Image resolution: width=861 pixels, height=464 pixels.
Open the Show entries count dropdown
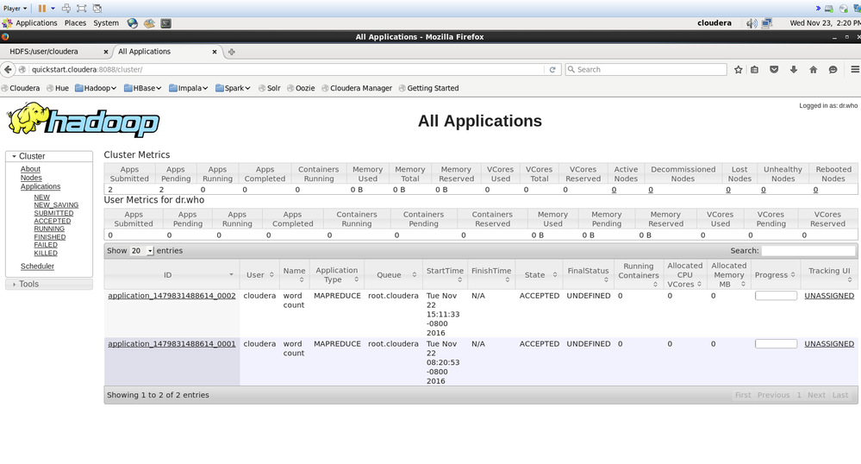[x=141, y=251]
